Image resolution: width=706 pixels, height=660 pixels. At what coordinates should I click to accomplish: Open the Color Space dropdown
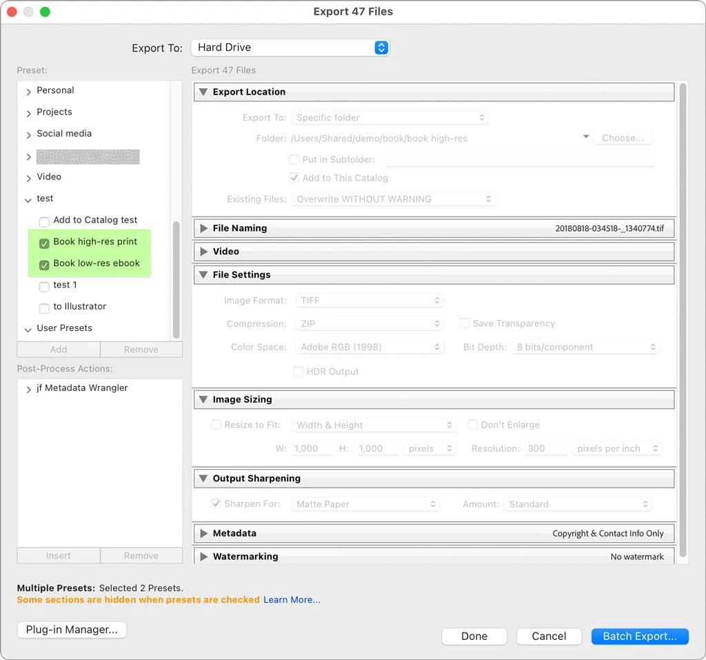tap(370, 347)
